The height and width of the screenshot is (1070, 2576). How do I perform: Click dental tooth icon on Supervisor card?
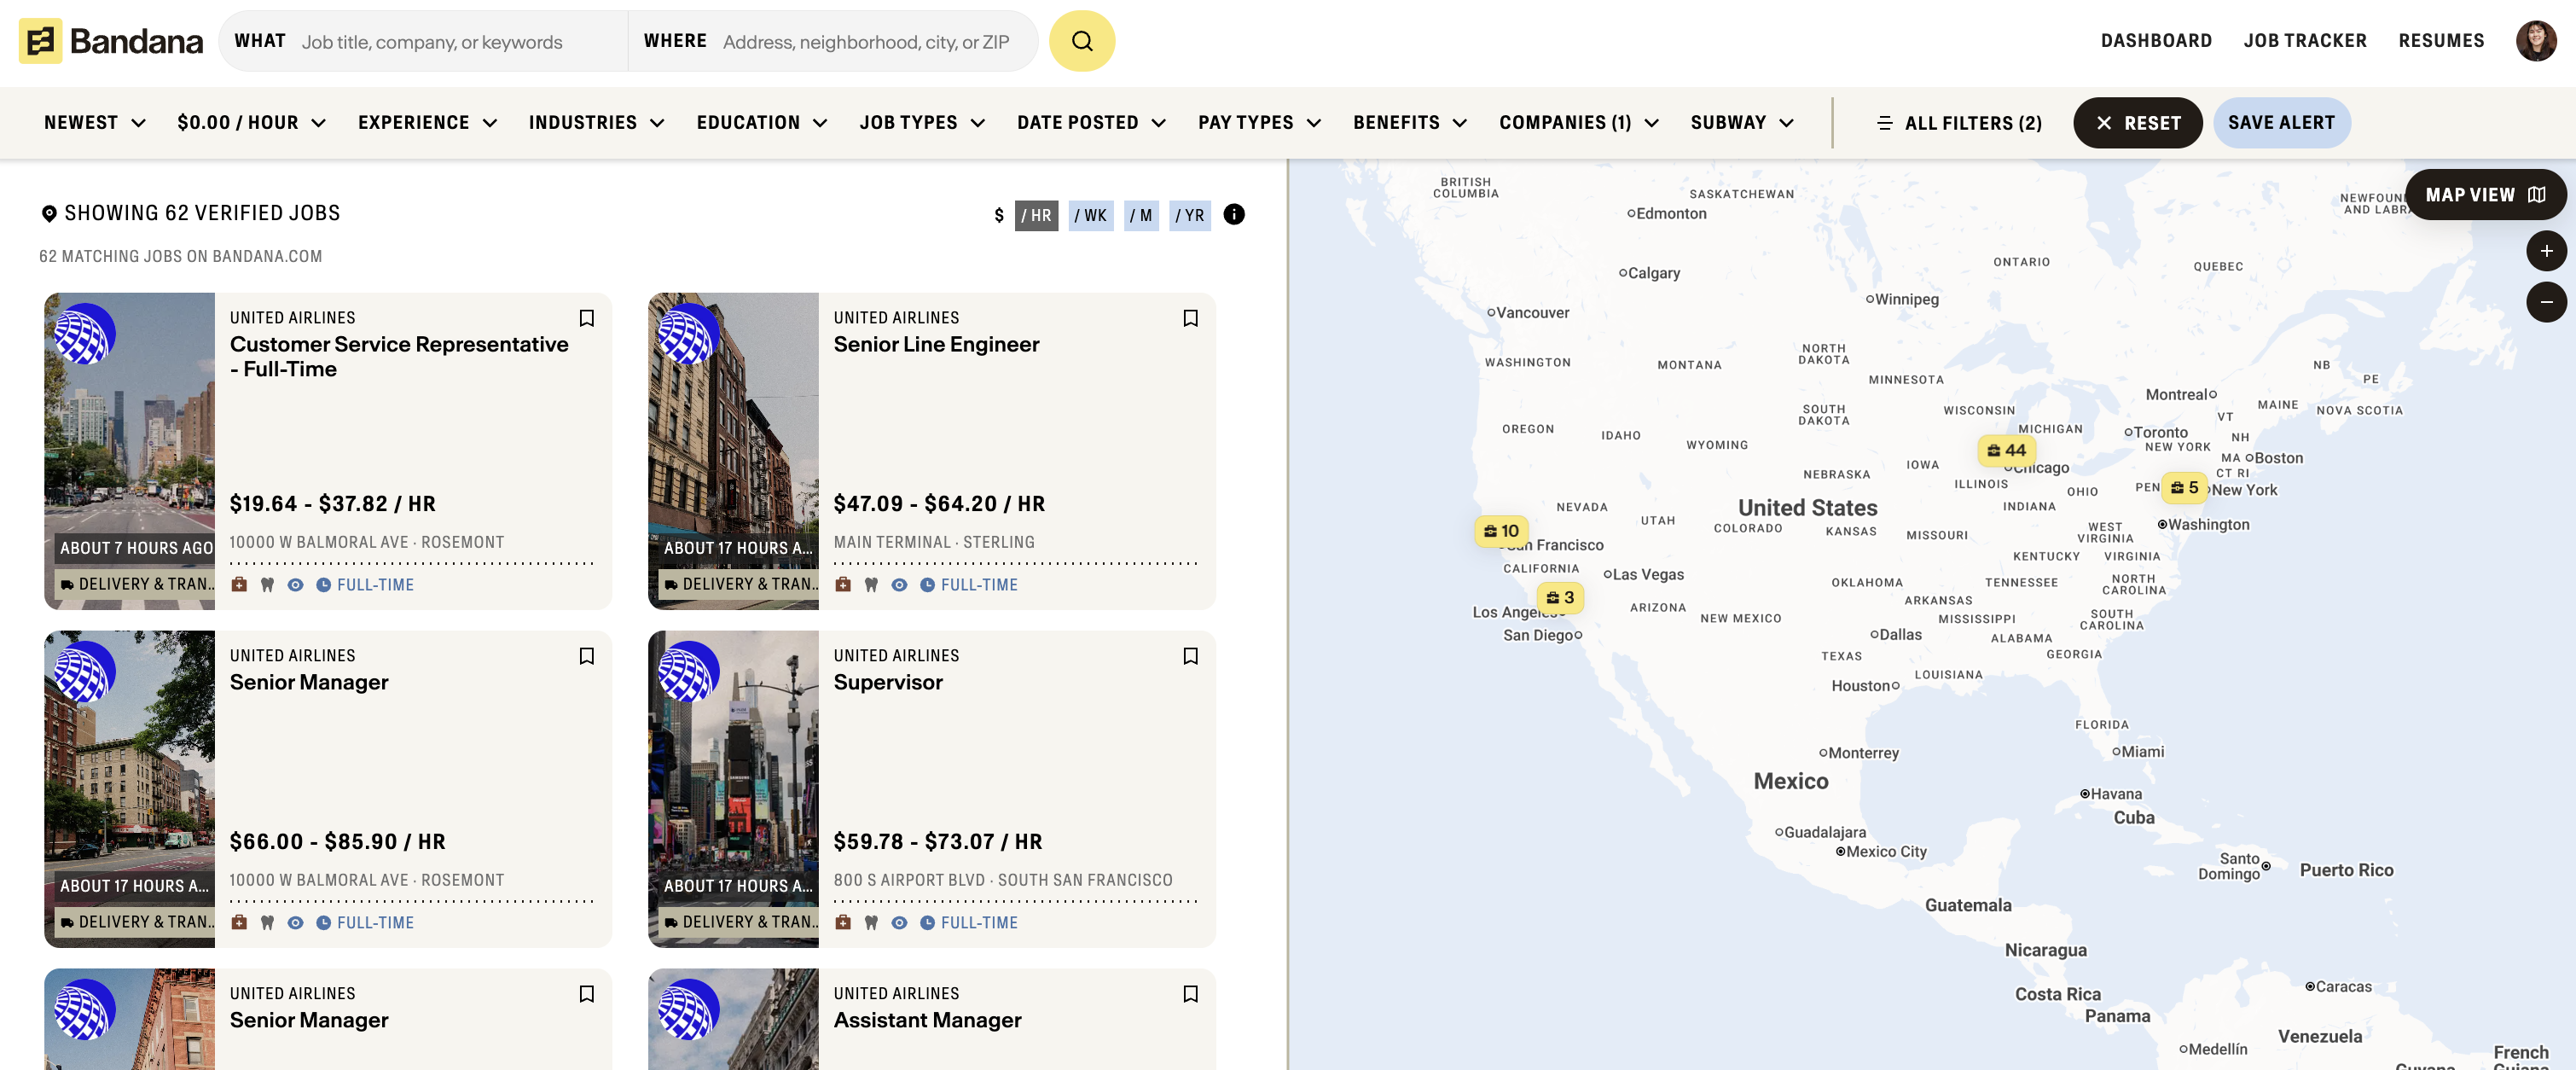pos(871,923)
